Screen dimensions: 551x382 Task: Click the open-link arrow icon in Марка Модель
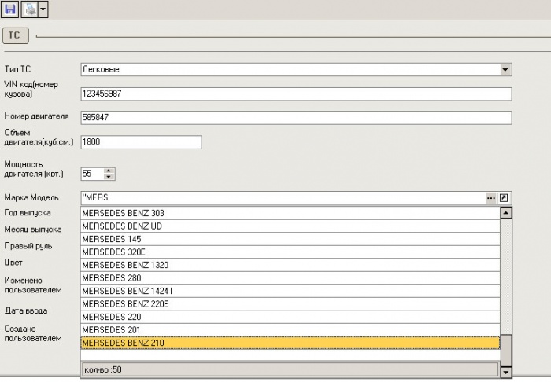(x=505, y=197)
